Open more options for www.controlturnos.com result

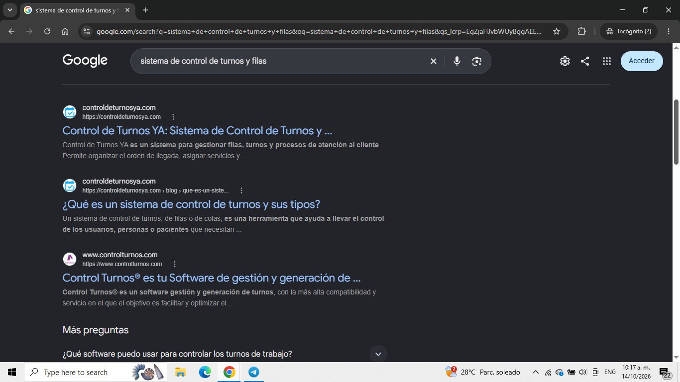click(174, 264)
